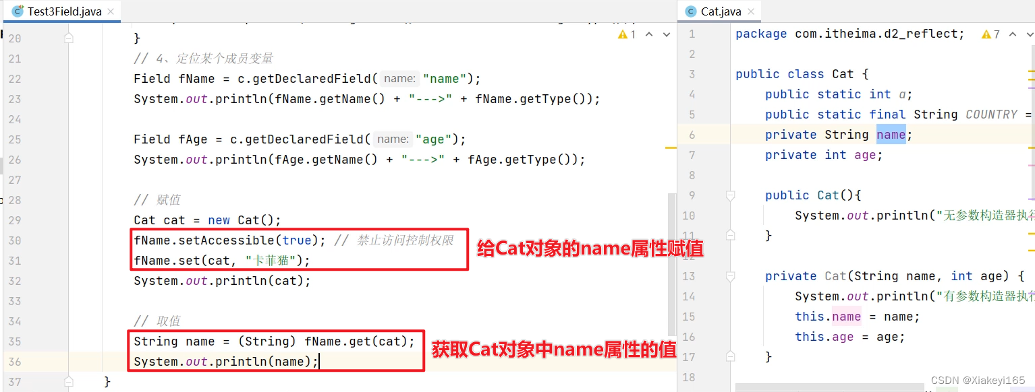Click new Cat() on line 29
Image resolution: width=1035 pixels, height=392 pixels.
click(241, 220)
